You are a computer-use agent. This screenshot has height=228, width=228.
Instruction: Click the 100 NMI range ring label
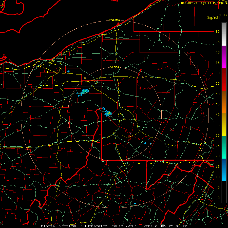click(x=115, y=20)
